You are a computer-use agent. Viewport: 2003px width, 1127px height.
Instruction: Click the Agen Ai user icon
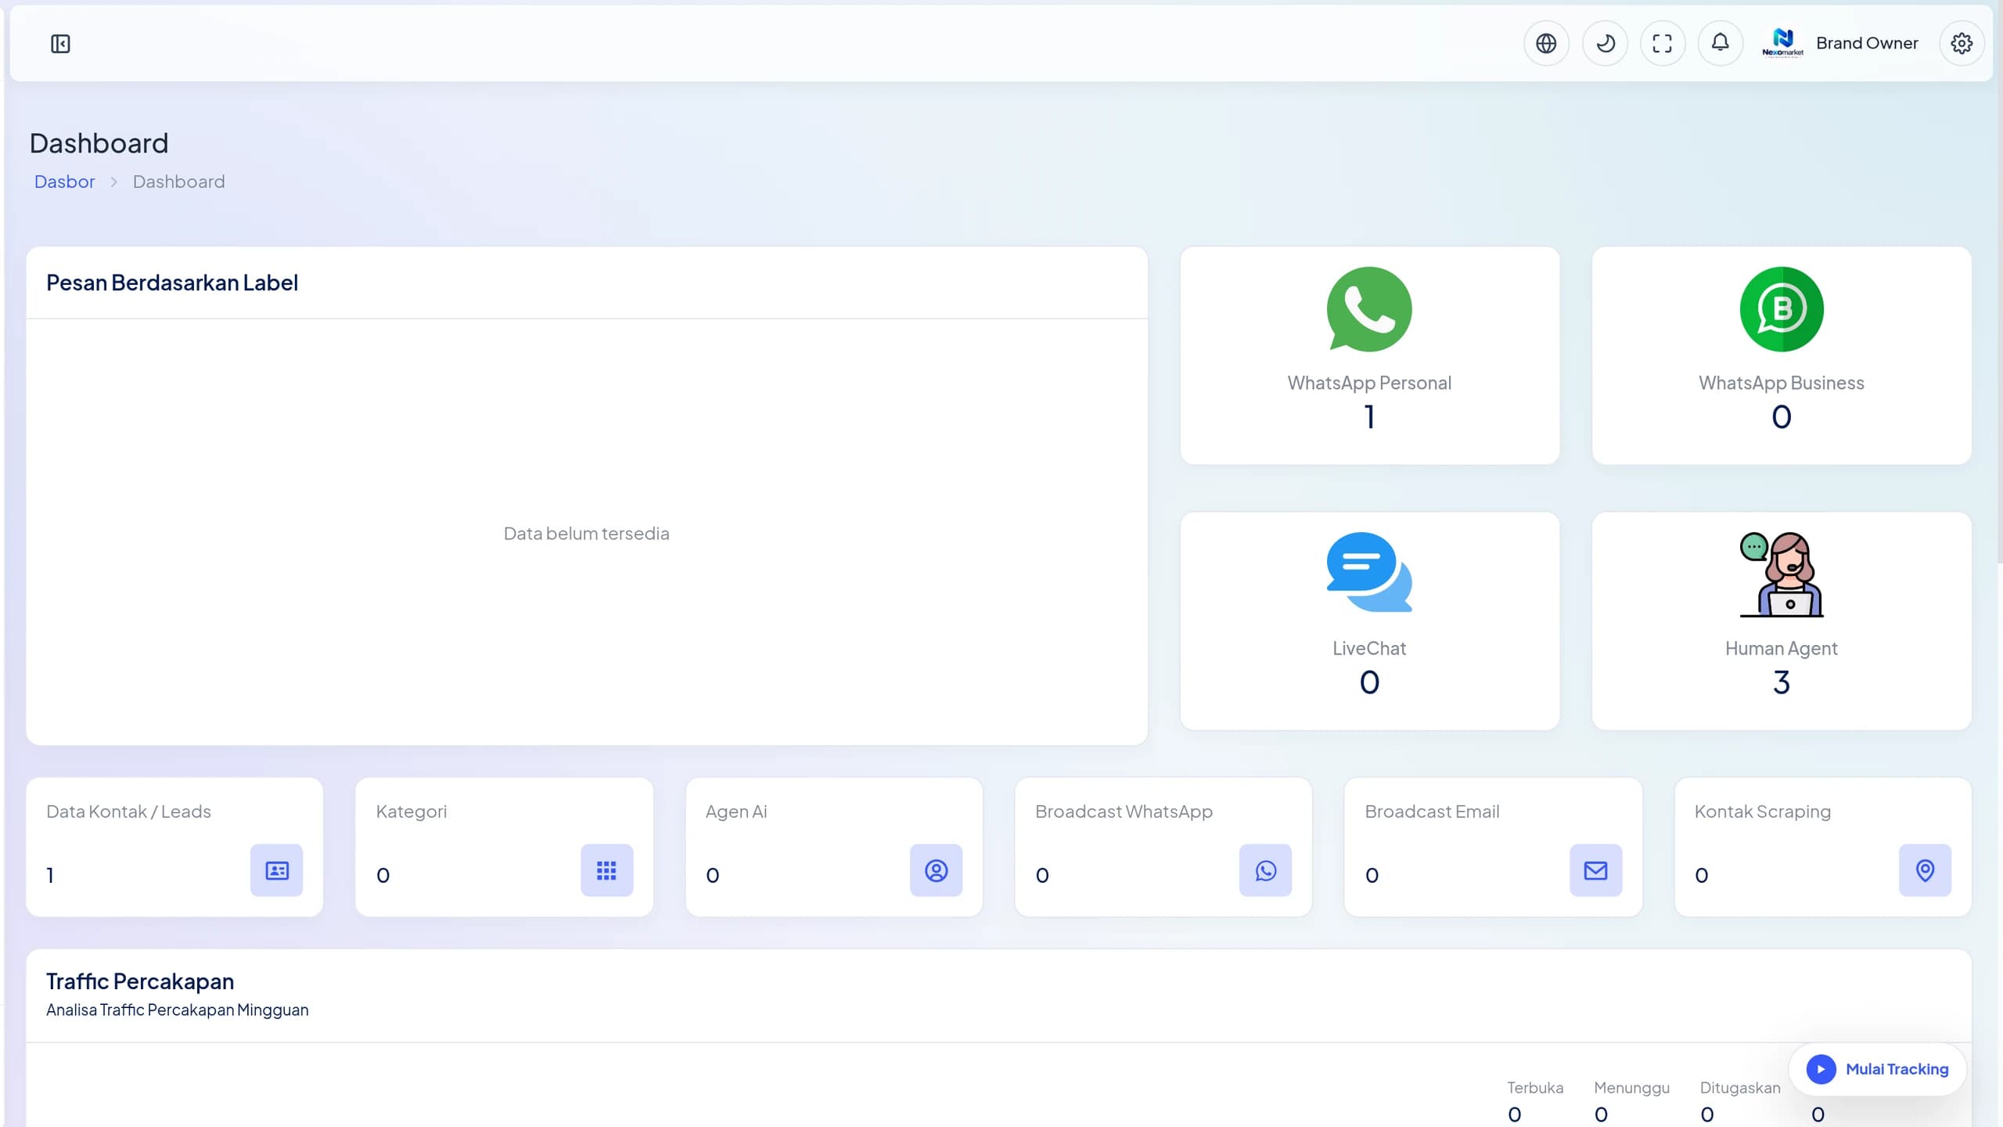pos(936,870)
